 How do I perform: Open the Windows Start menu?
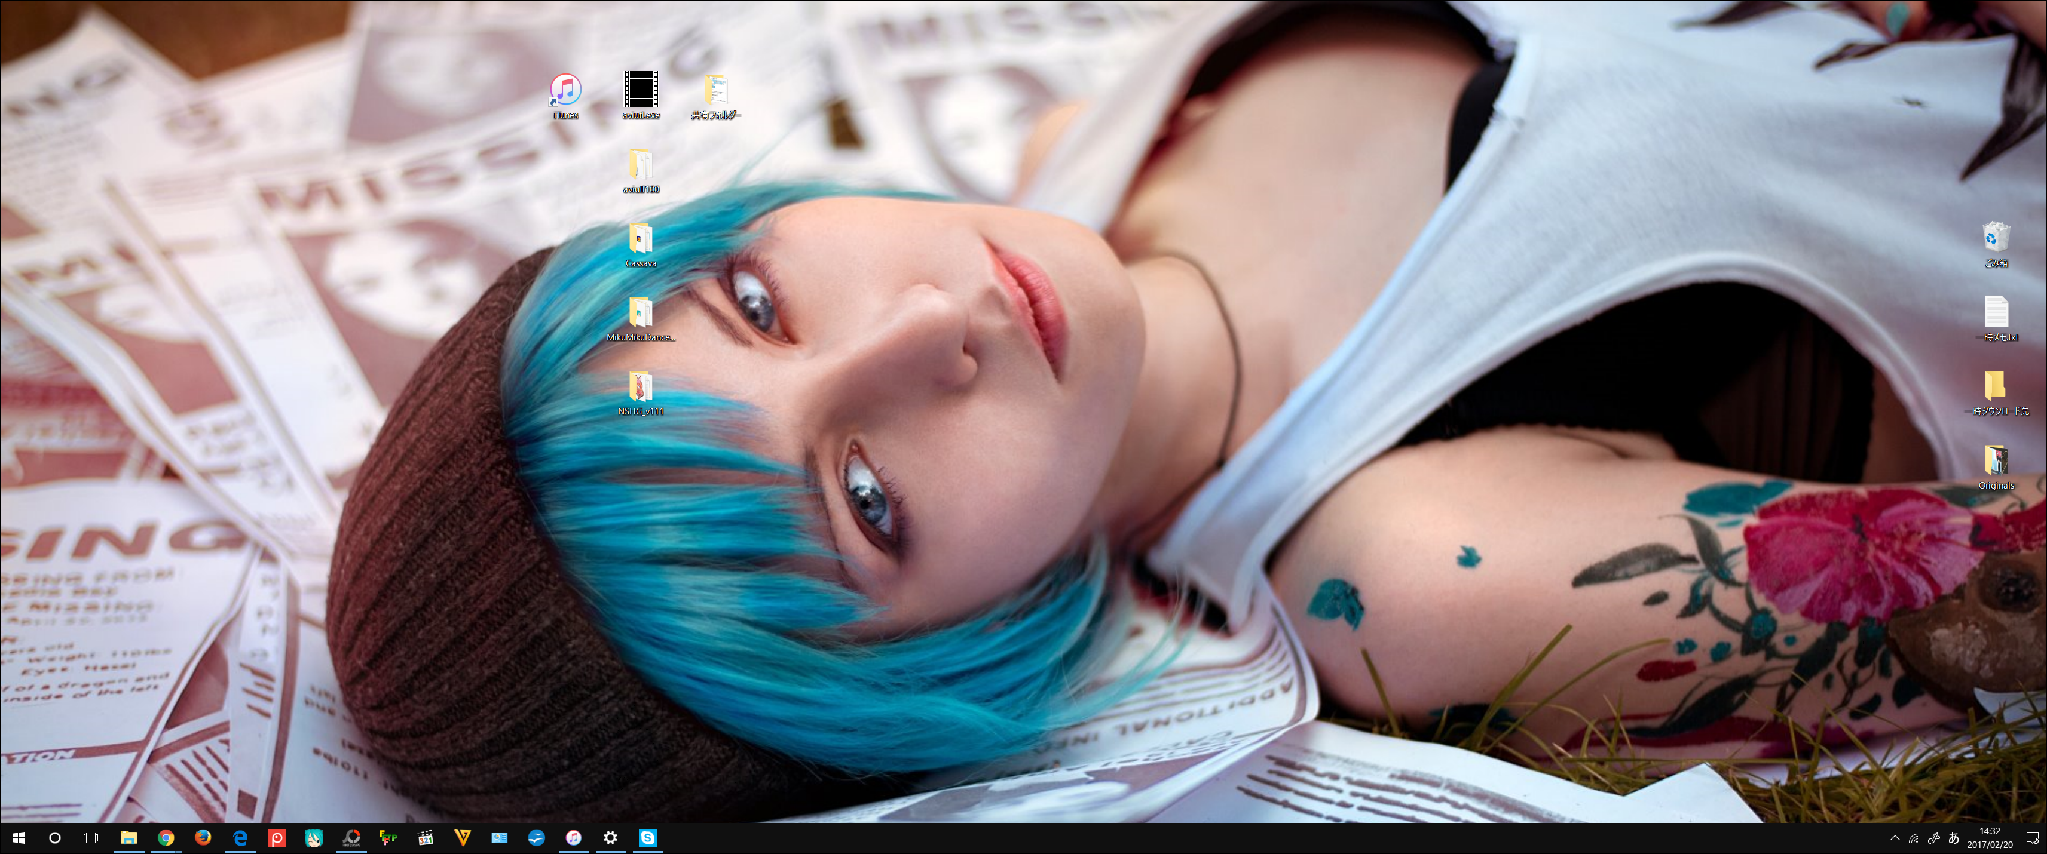(19, 837)
